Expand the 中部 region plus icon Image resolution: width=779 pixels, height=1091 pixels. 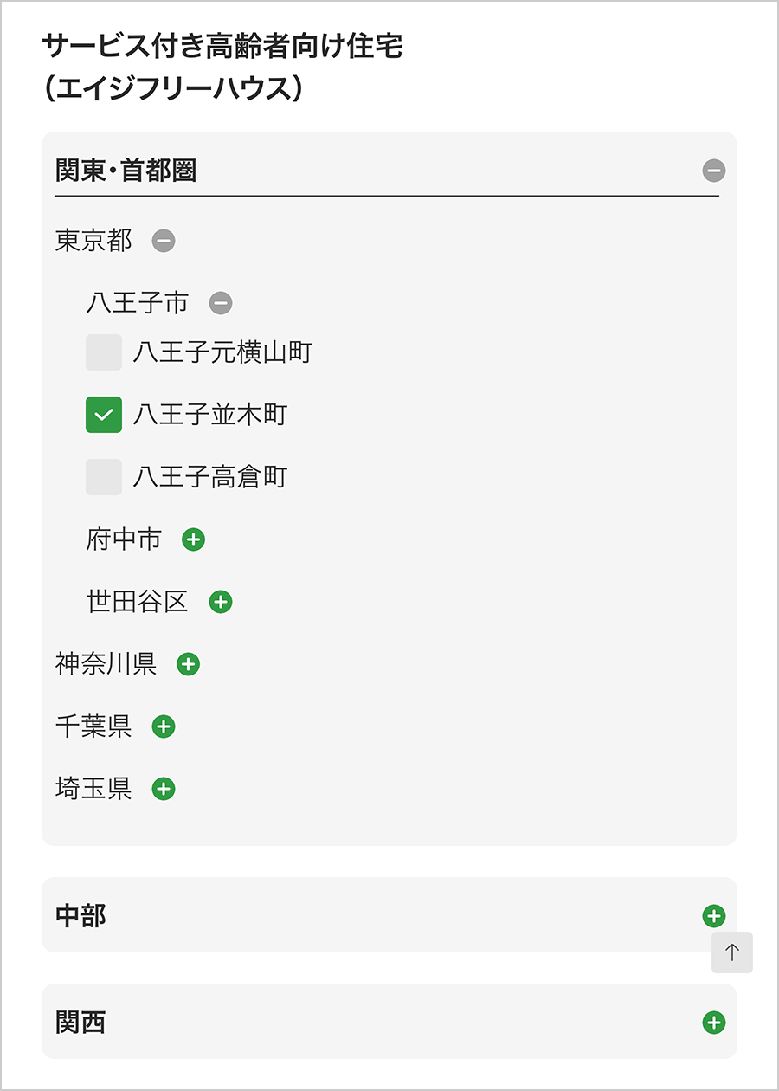[713, 916]
